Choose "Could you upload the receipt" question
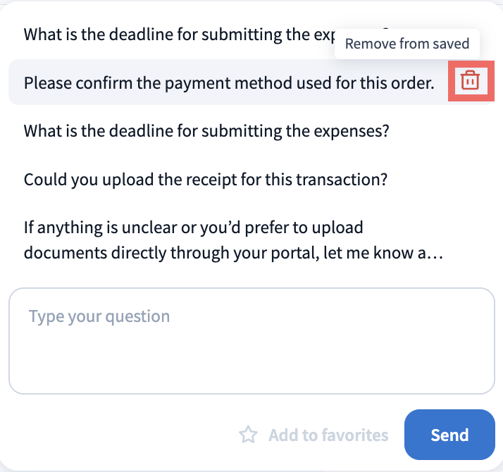 (206, 179)
